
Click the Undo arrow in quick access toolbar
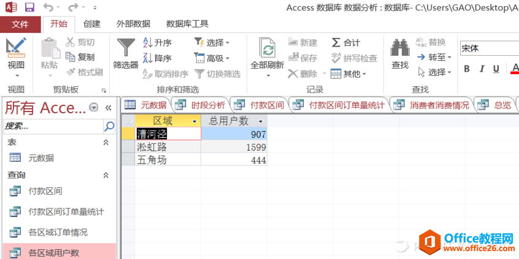point(48,7)
